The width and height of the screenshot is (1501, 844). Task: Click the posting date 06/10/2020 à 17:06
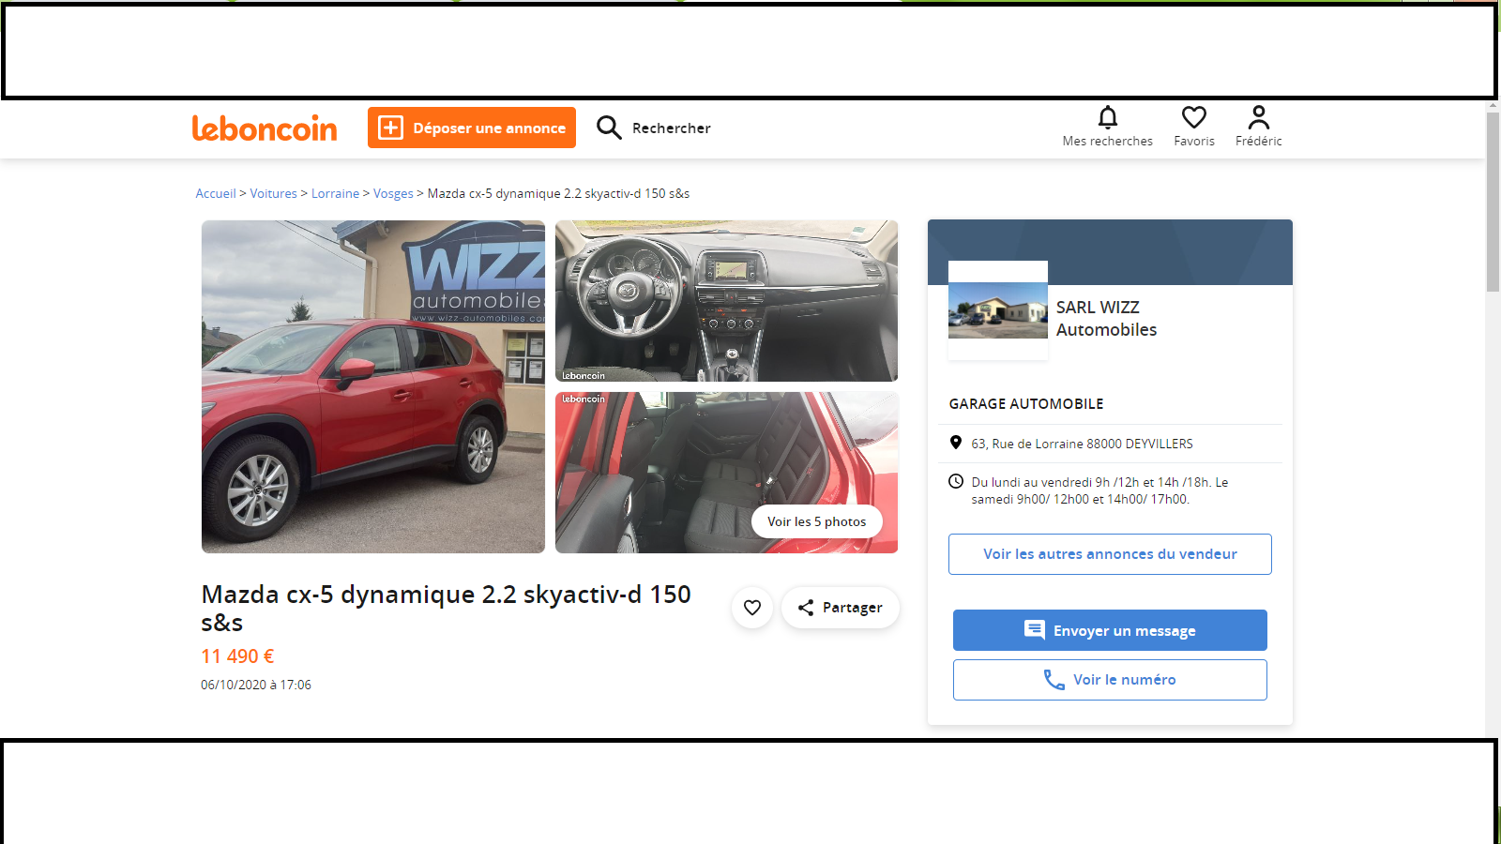[256, 686]
